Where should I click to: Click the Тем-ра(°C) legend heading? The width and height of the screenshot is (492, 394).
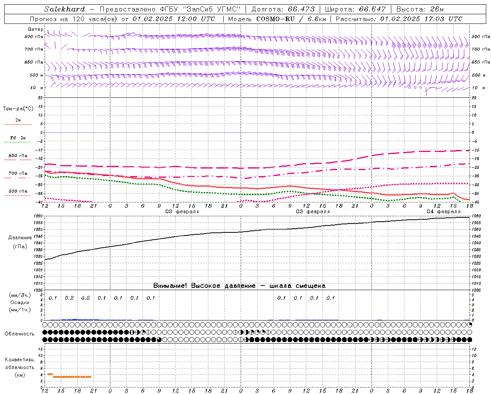click(18, 109)
